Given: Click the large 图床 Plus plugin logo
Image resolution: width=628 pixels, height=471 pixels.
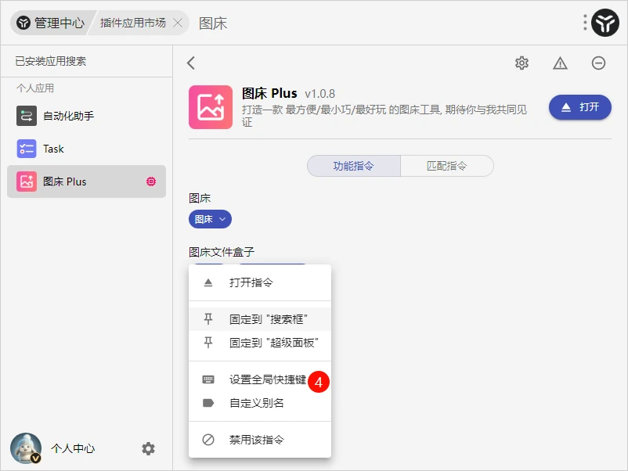Looking at the screenshot, I should (x=211, y=107).
